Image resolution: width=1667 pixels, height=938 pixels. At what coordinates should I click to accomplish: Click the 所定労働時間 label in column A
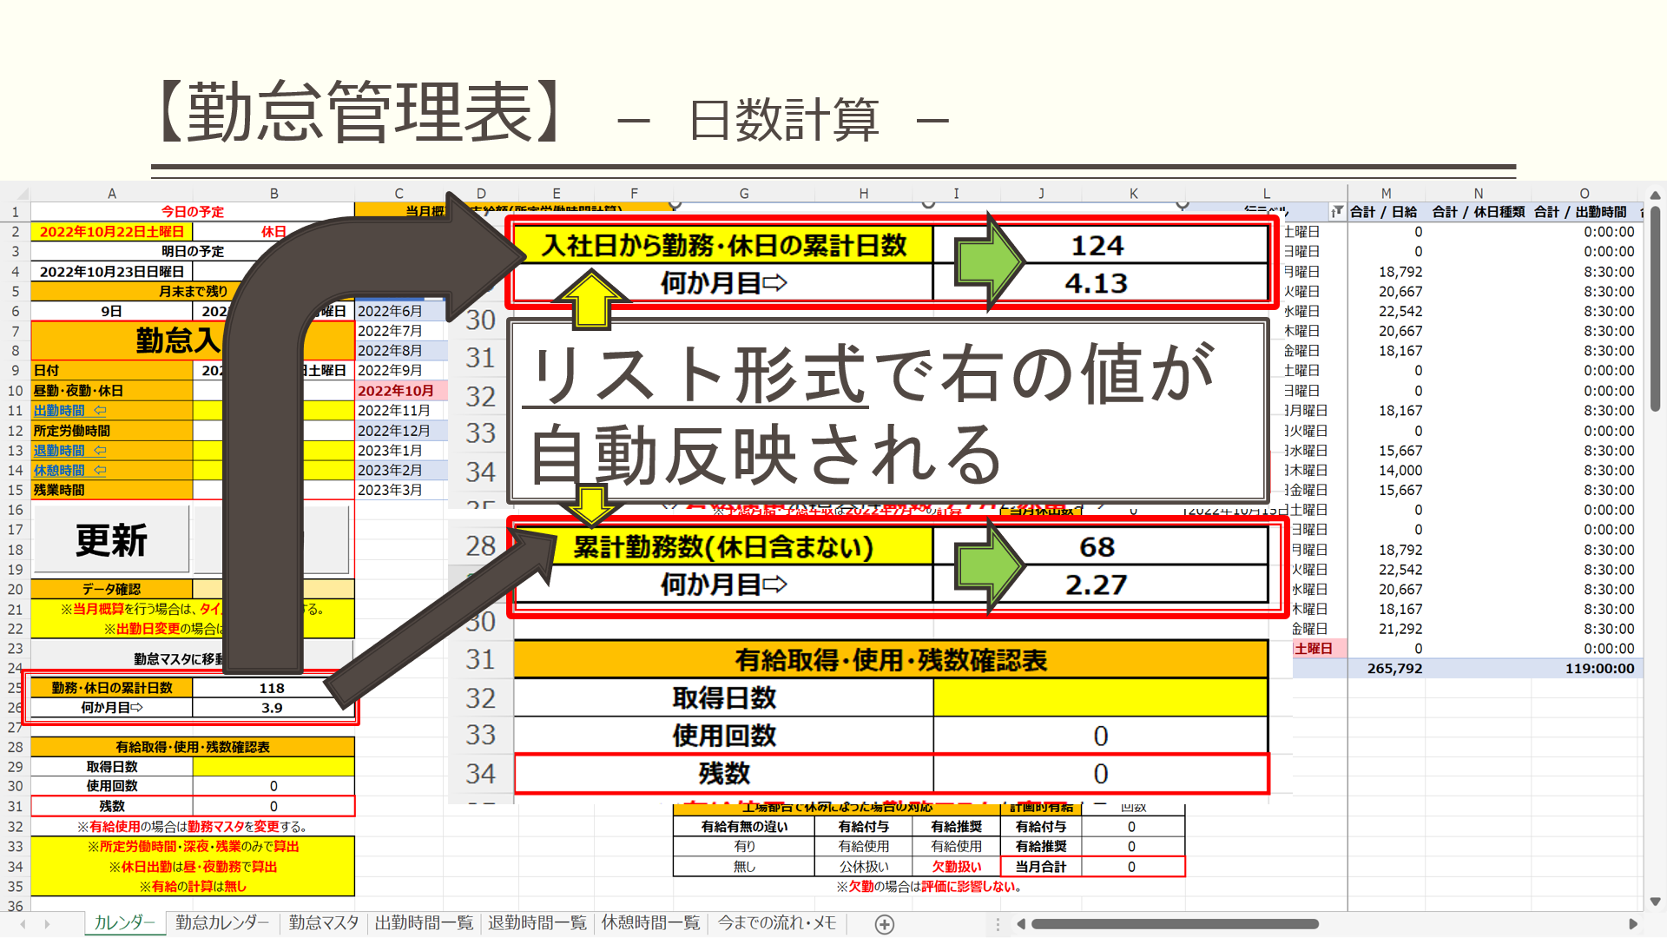pyautogui.click(x=112, y=431)
